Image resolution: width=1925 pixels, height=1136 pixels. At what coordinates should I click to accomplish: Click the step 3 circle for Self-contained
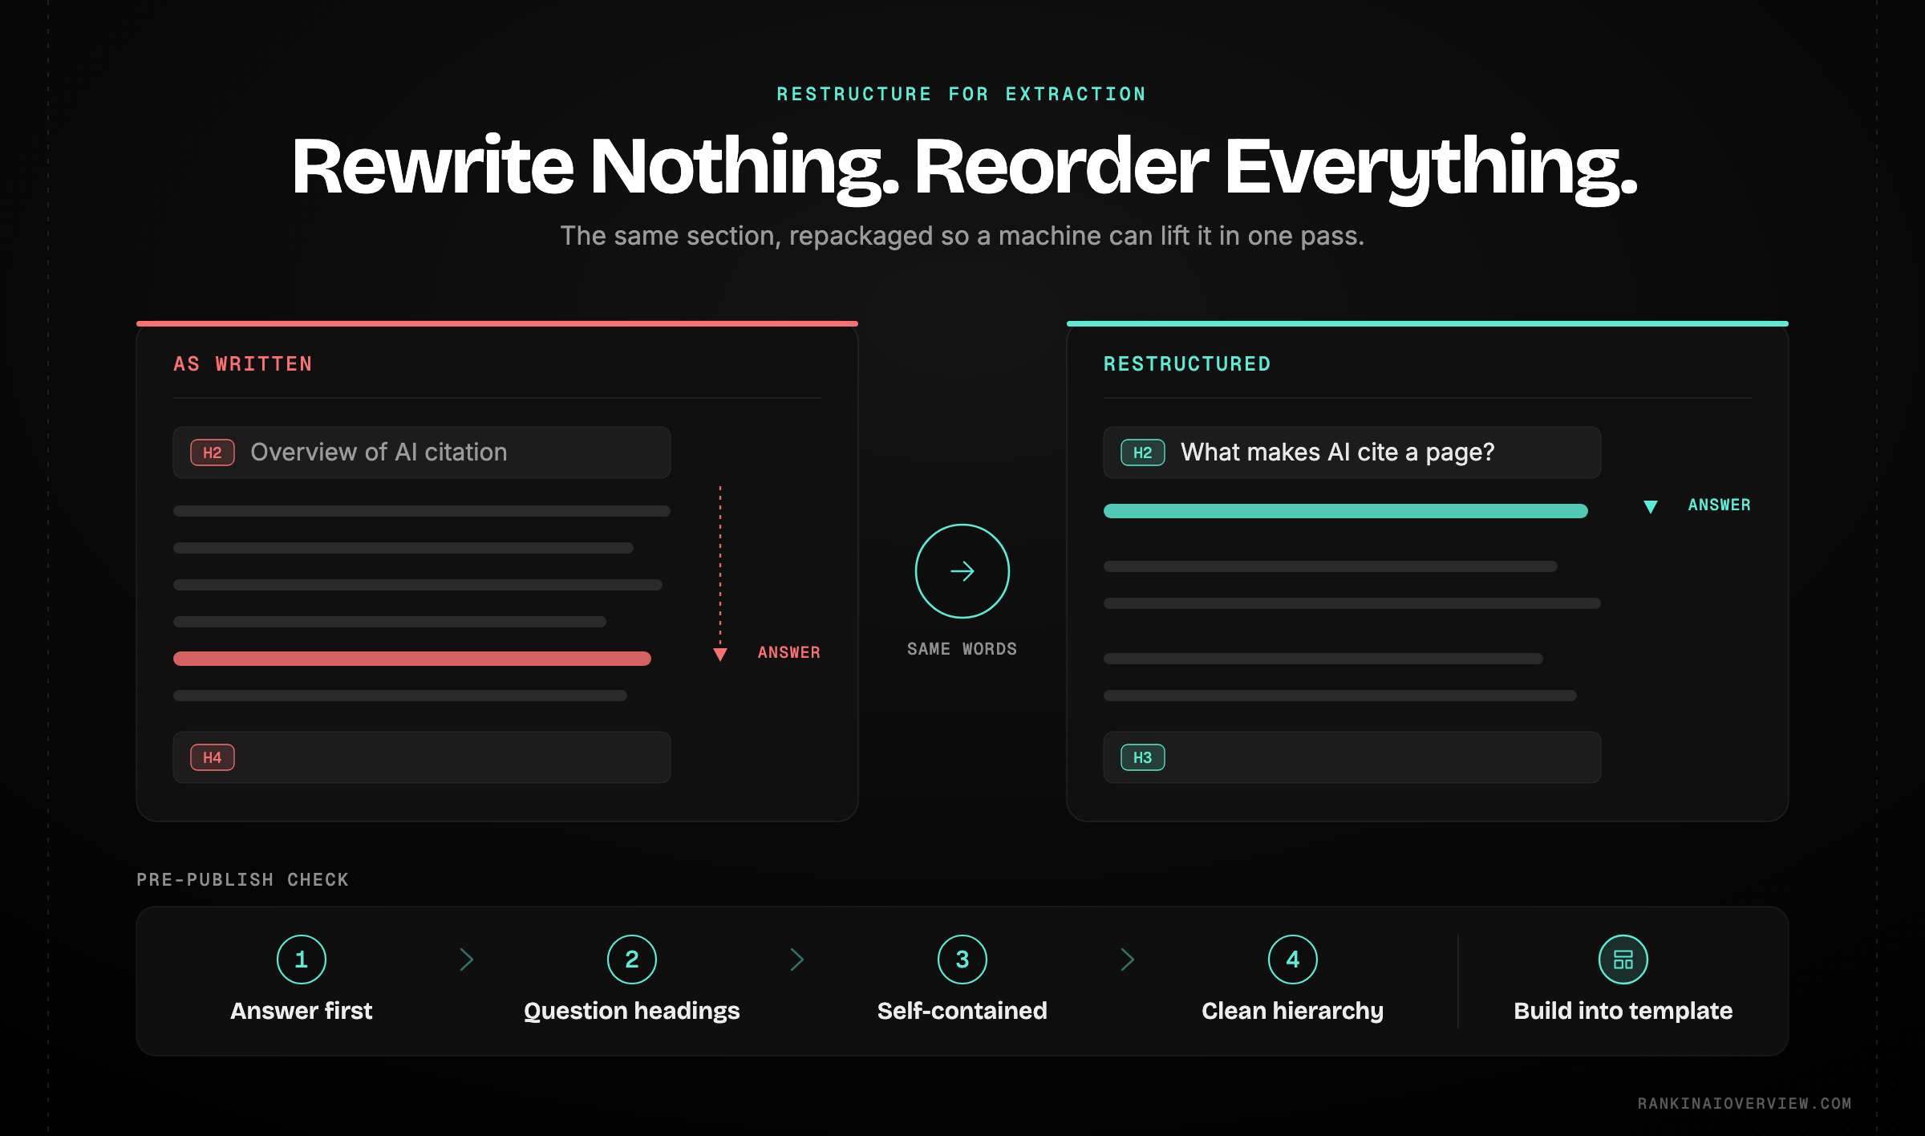(962, 960)
